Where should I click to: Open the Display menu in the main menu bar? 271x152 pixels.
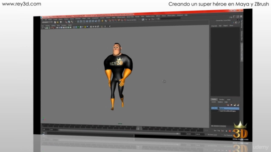[61, 19]
